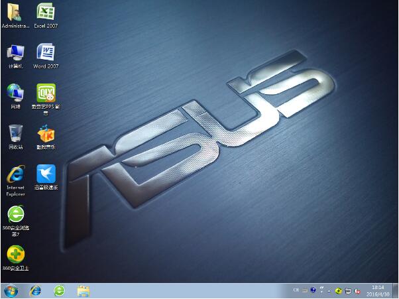The image size is (399, 299).
Task: Click the muted volume speaker tray icon
Action: click(x=357, y=290)
